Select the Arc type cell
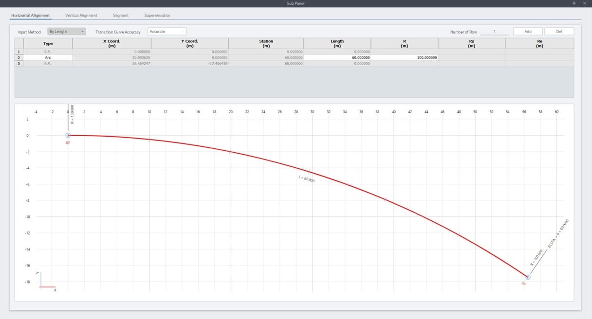 (x=48, y=57)
